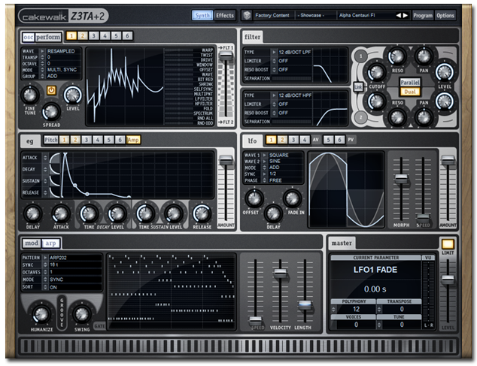Open the Program menu
This screenshot has height=366, width=477.
(423, 15)
